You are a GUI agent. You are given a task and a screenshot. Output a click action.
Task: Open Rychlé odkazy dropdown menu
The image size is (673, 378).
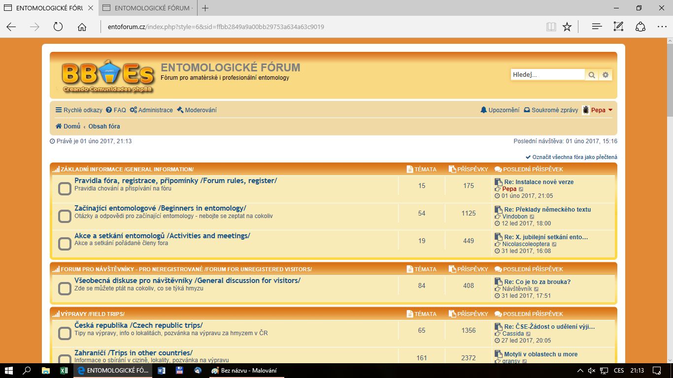pyautogui.click(x=79, y=110)
